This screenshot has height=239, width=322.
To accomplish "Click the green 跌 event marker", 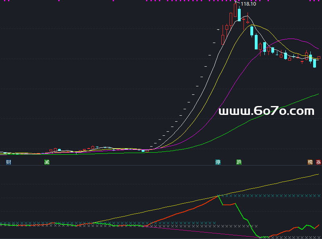I will pos(239,162).
